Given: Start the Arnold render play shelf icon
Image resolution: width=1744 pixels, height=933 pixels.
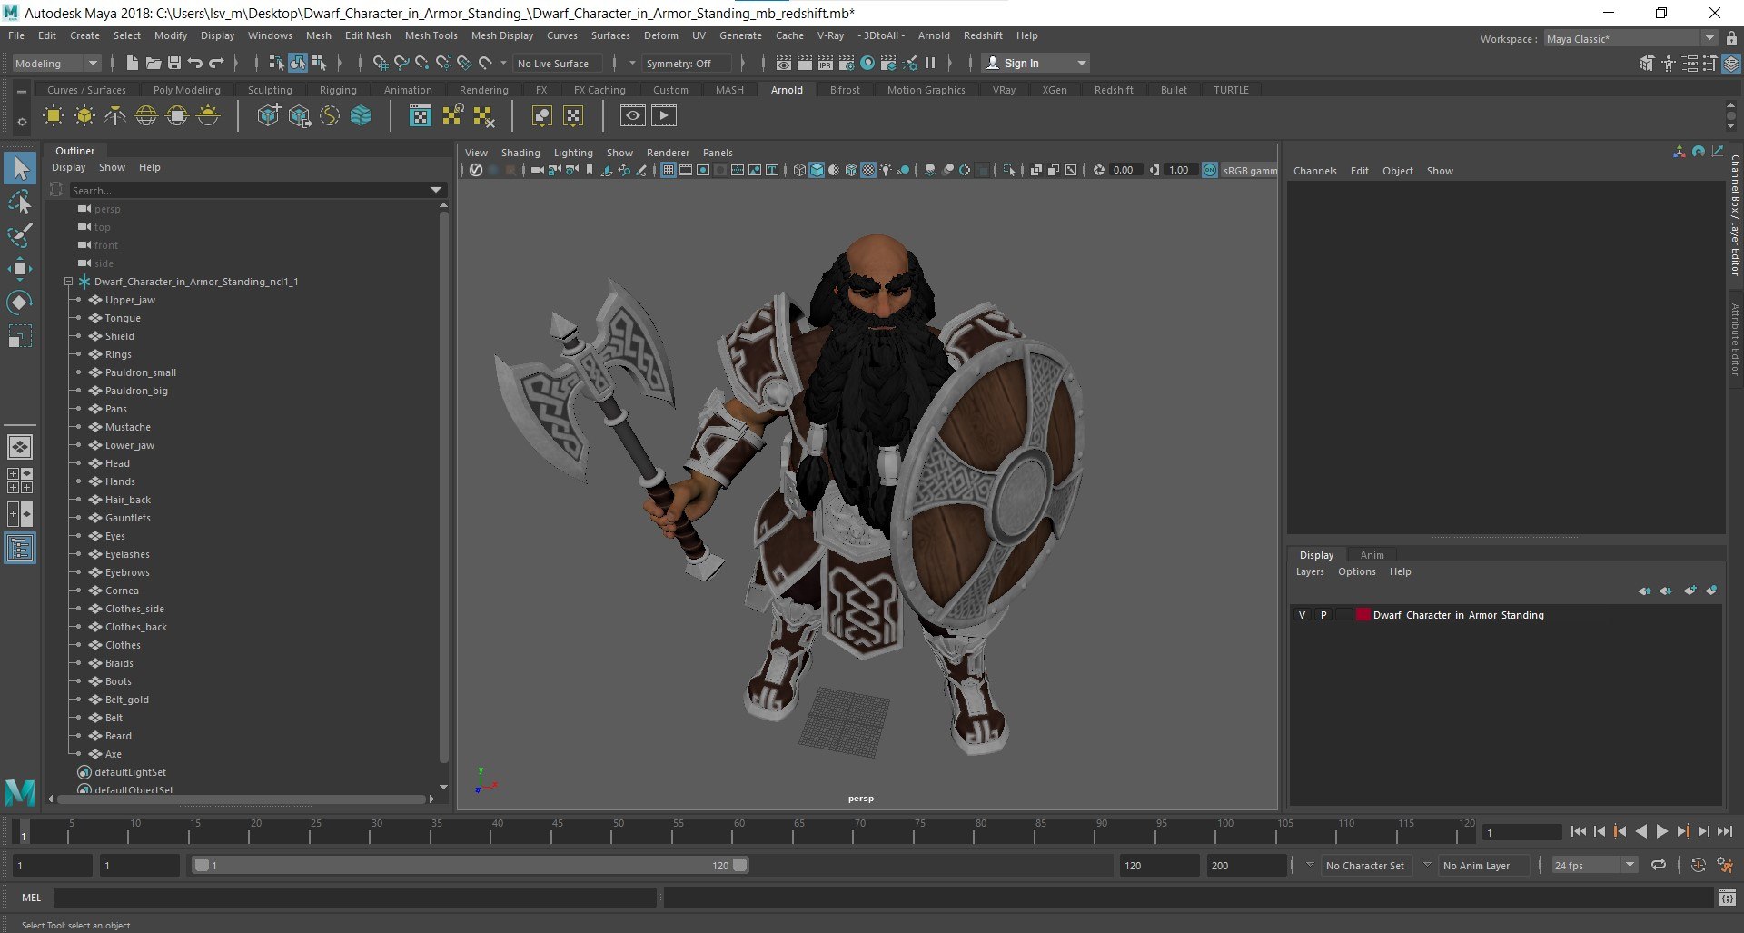Looking at the screenshot, I should click(664, 115).
